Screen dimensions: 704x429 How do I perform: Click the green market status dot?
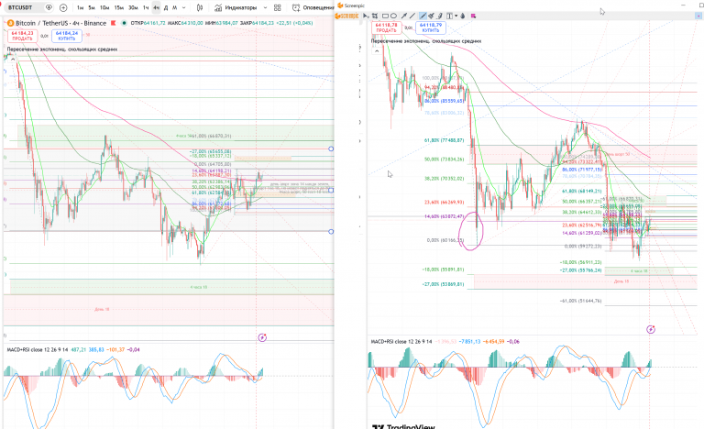click(x=125, y=23)
